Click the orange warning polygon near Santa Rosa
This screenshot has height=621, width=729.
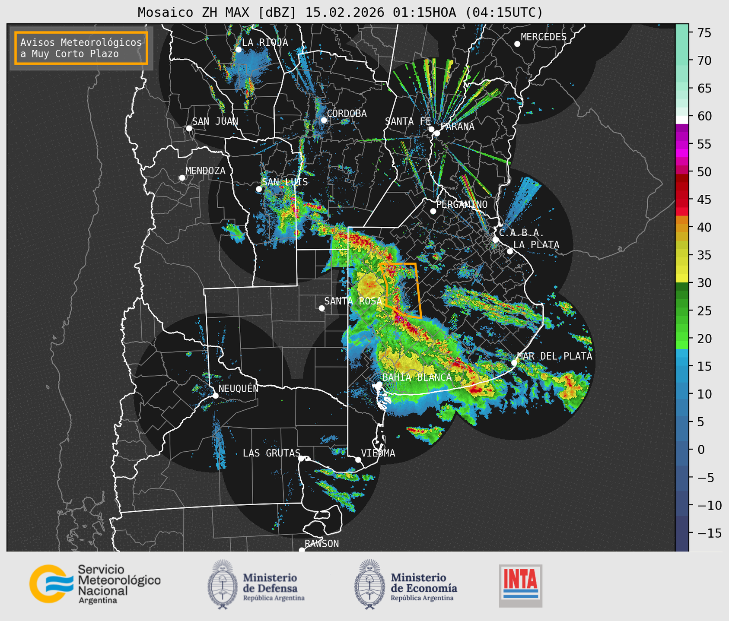pyautogui.click(x=401, y=290)
